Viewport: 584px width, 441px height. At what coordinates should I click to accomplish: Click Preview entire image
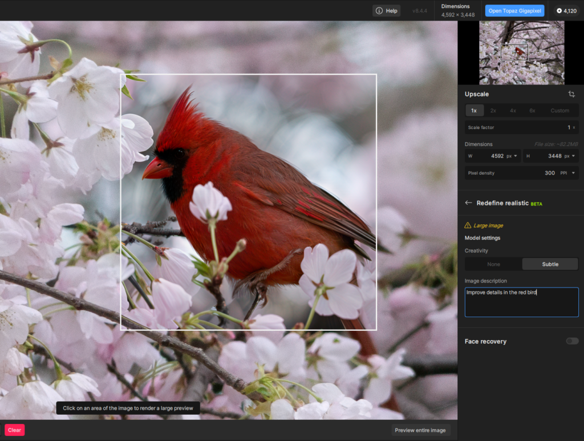click(x=421, y=430)
